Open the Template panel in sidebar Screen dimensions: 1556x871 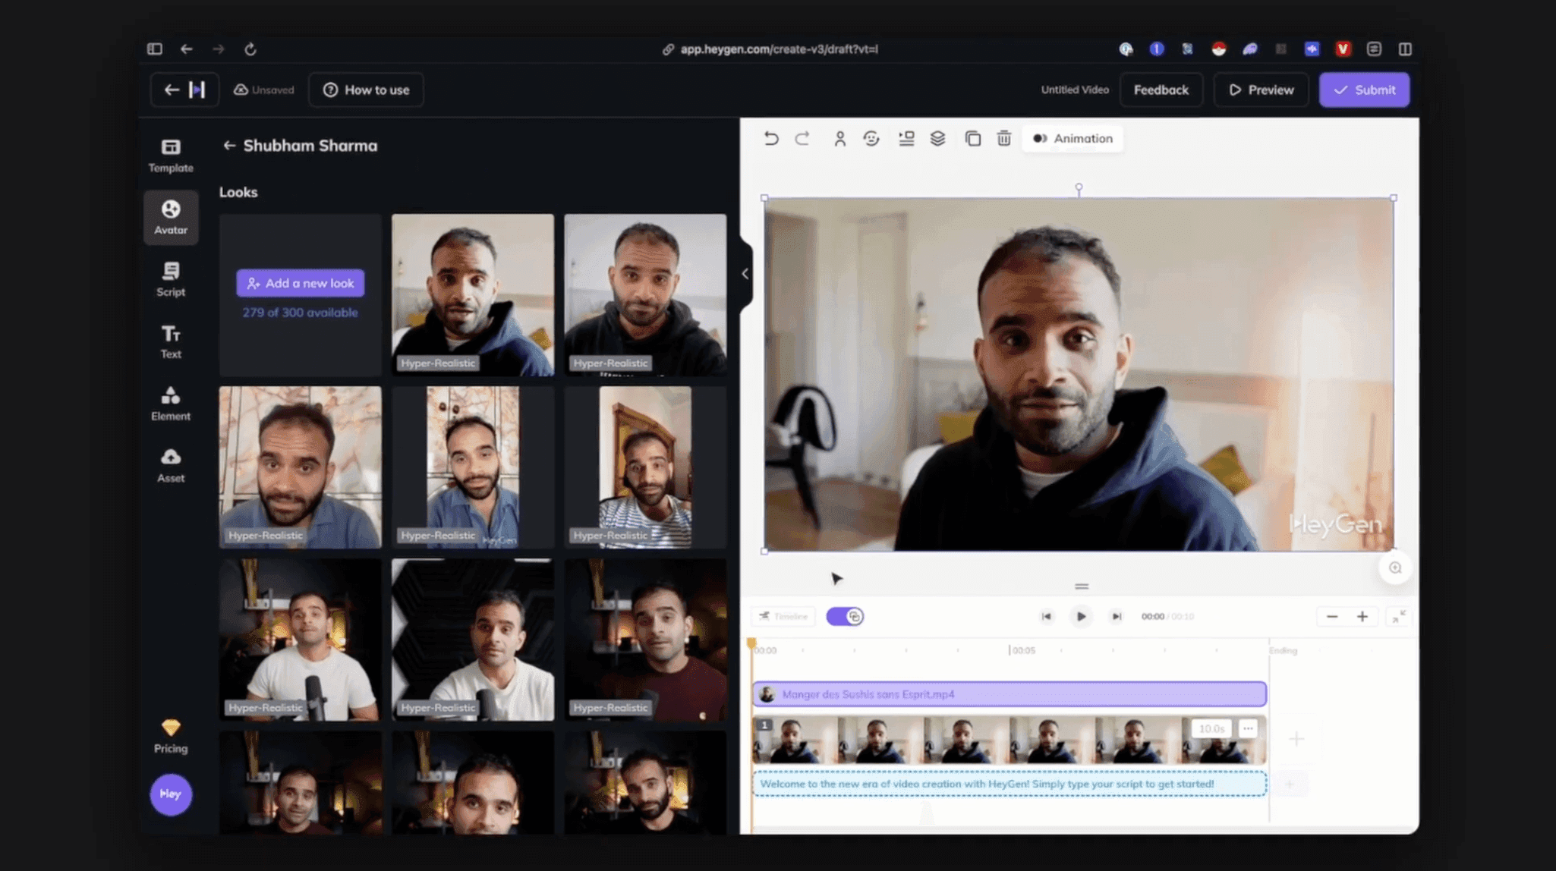(x=170, y=155)
